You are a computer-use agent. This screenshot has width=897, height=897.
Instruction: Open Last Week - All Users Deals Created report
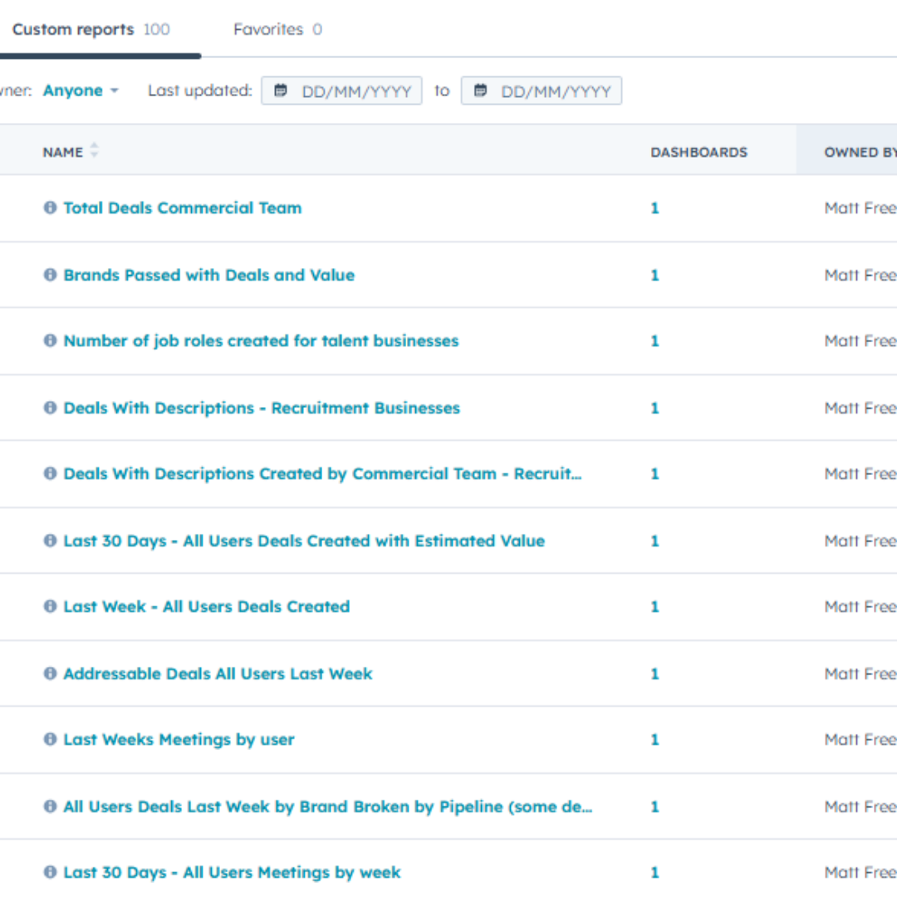[207, 606]
